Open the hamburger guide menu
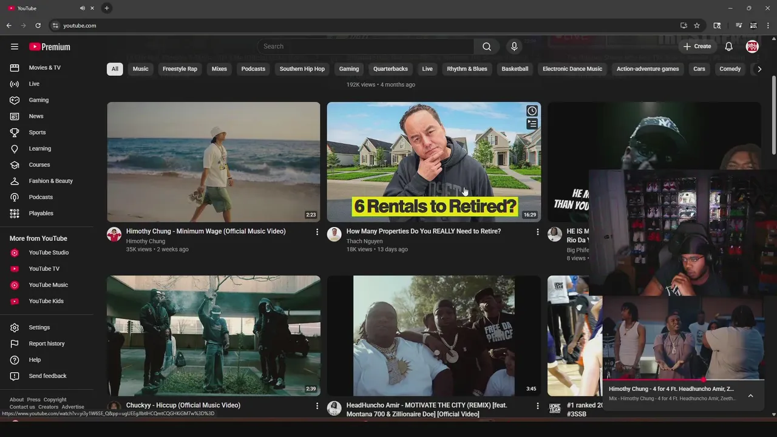Image resolution: width=777 pixels, height=437 pixels. tap(15, 47)
